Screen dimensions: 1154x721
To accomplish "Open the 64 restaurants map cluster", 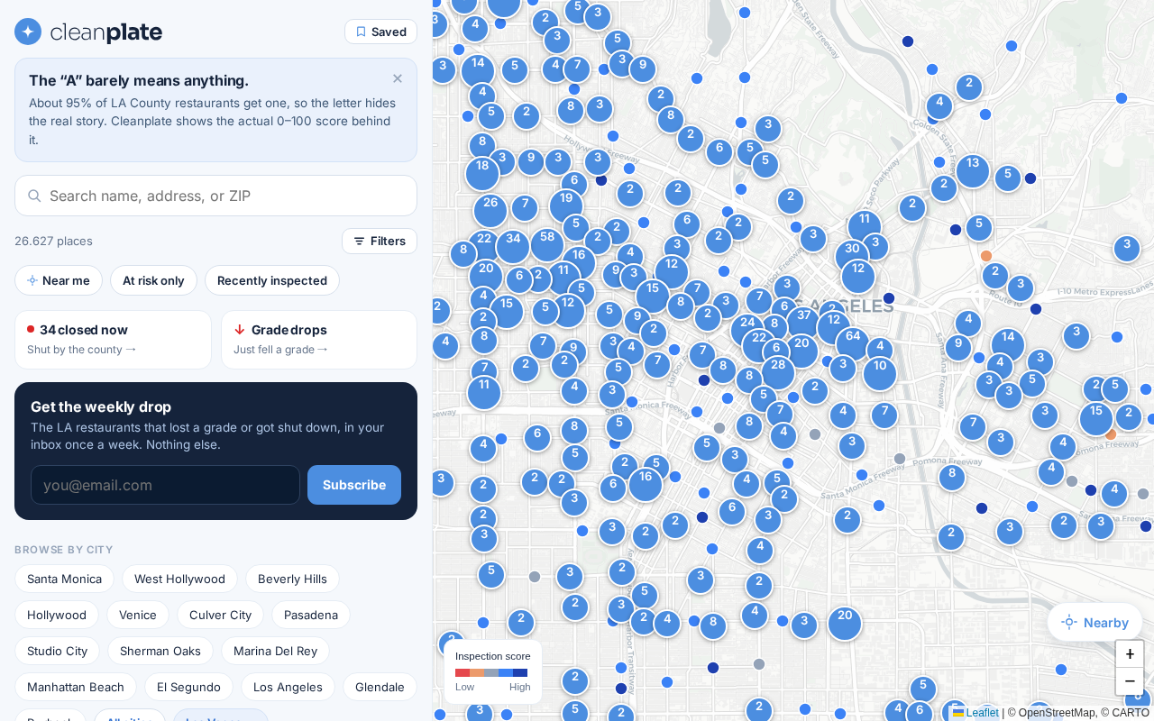I will coord(852,343).
